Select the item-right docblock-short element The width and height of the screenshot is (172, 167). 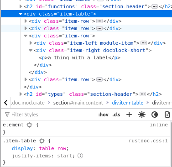pos(93,50)
